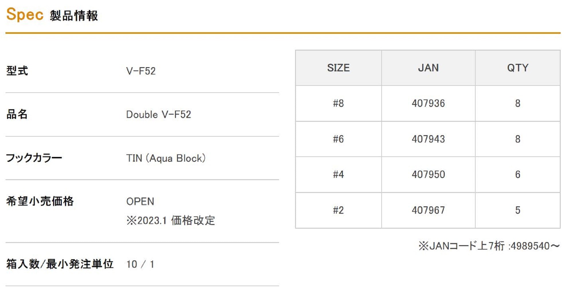Click the QTY value 5 for size #2
The width and height of the screenshot is (573, 293).
(x=518, y=210)
